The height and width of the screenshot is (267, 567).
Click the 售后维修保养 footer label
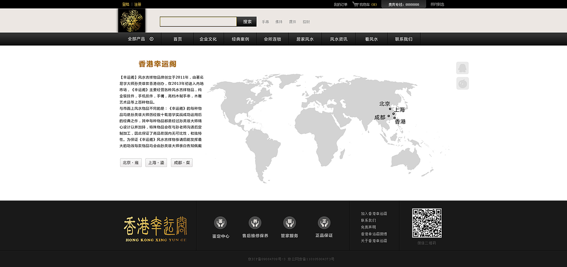point(255,236)
